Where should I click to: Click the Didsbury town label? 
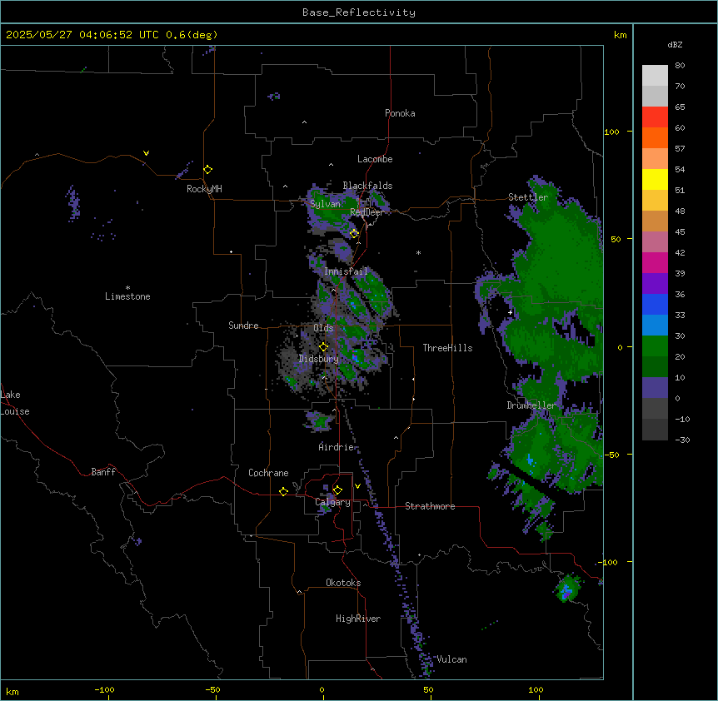pyautogui.click(x=319, y=359)
